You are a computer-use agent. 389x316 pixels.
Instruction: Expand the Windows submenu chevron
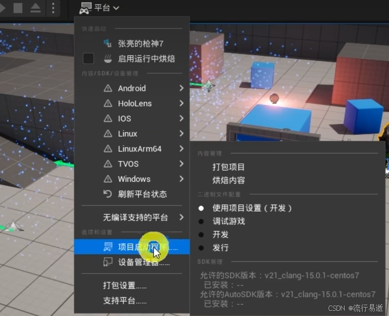(x=181, y=179)
